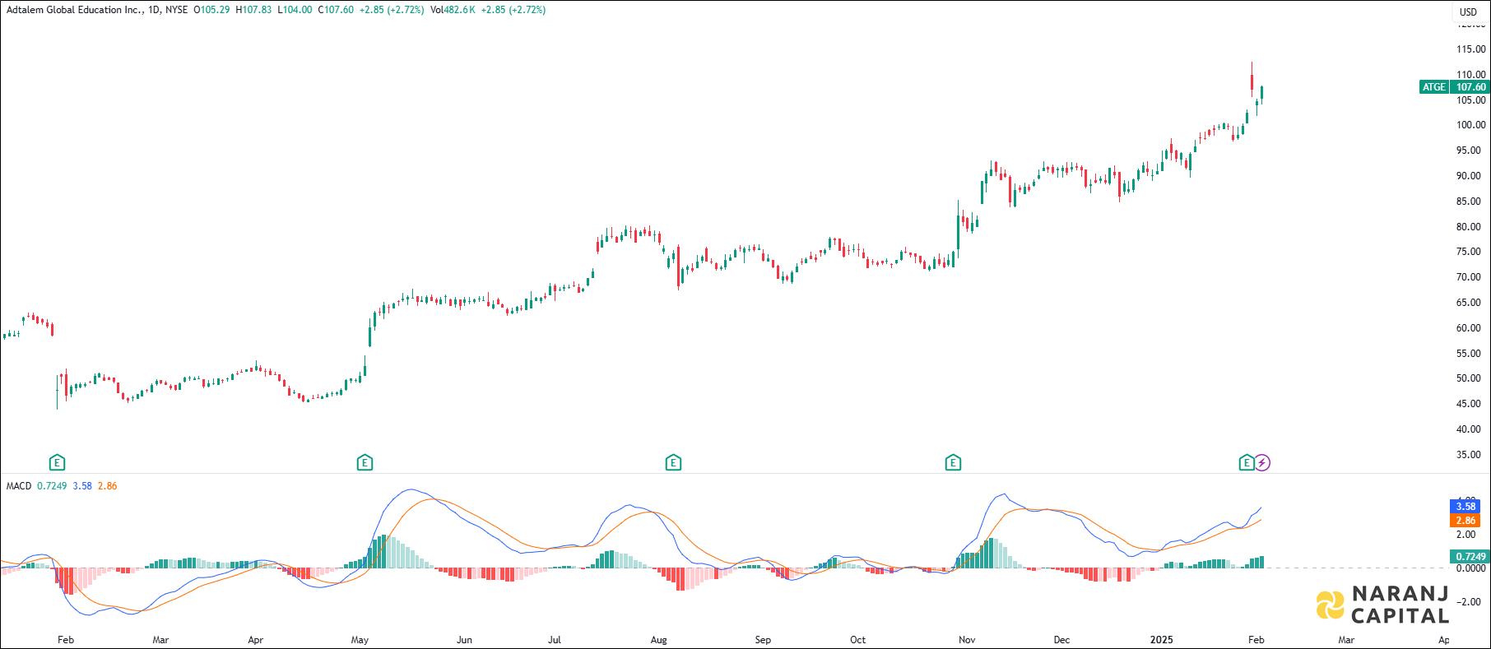This screenshot has height=649, width=1491.
Task: Click the earnings E marker below February 2024 candles
Action: [x=57, y=463]
